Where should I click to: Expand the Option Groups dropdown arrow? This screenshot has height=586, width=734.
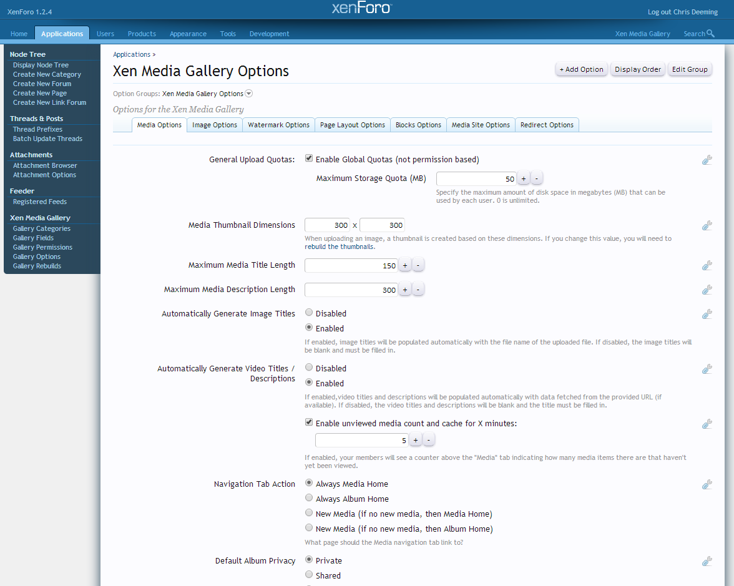click(249, 94)
